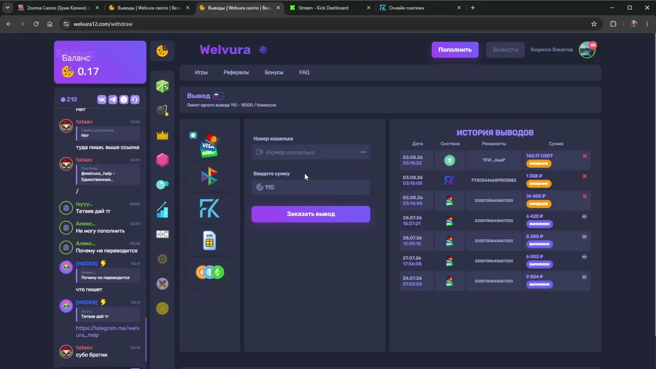Viewport: 656px width, 369px height.
Task: Open the Игры menu
Action: (201, 72)
